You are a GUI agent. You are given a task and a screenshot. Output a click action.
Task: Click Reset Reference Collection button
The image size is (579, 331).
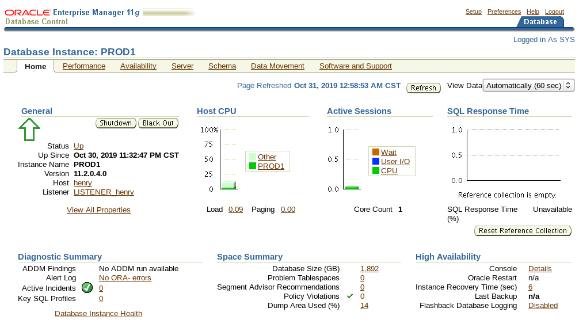[x=523, y=230]
